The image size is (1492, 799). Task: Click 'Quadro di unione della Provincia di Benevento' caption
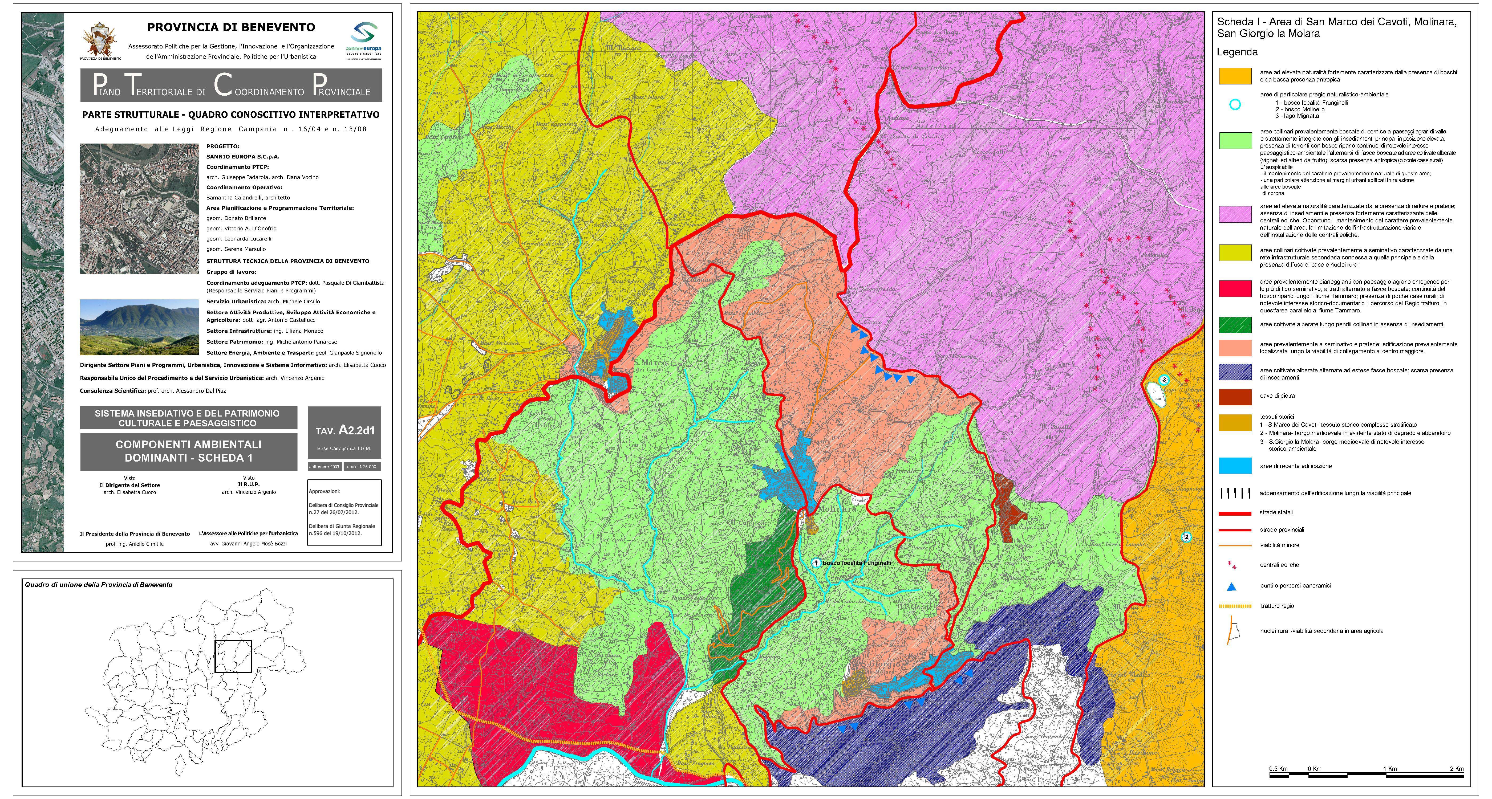point(99,585)
